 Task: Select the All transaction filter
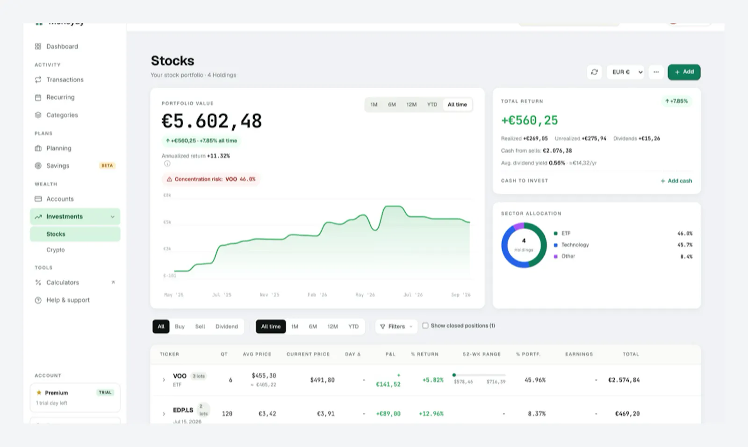(x=161, y=326)
